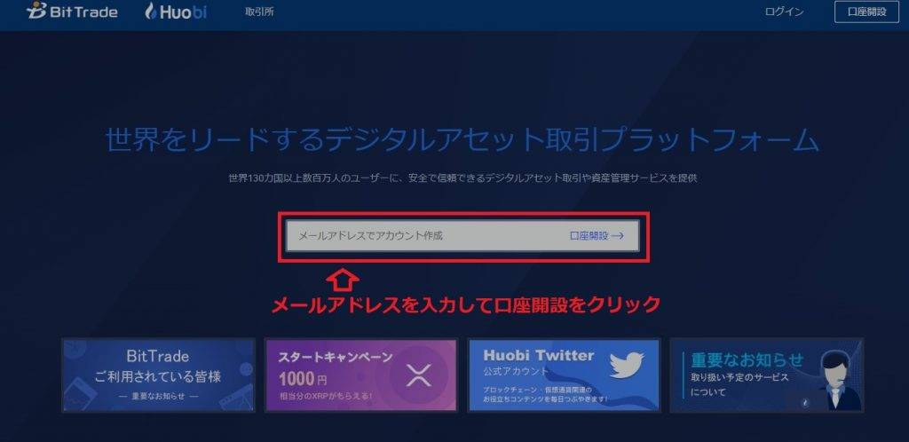Open the 取引所 menu item
The height and width of the screenshot is (442, 909).
point(259,12)
